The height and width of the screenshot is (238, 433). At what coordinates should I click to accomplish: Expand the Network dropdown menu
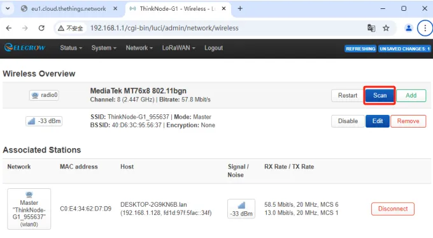click(x=139, y=48)
